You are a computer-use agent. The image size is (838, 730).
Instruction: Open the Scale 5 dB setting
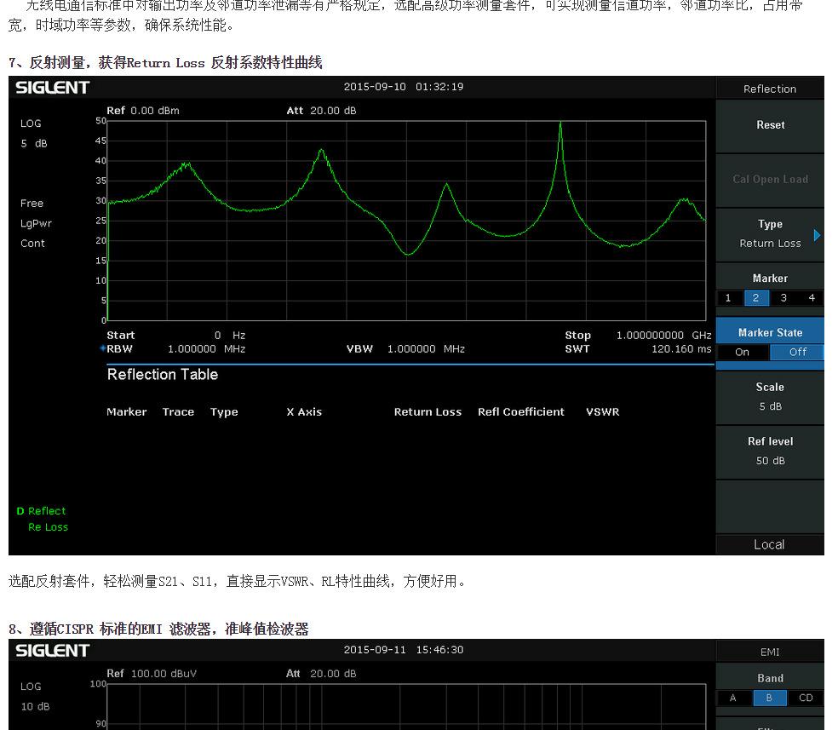[770, 397]
